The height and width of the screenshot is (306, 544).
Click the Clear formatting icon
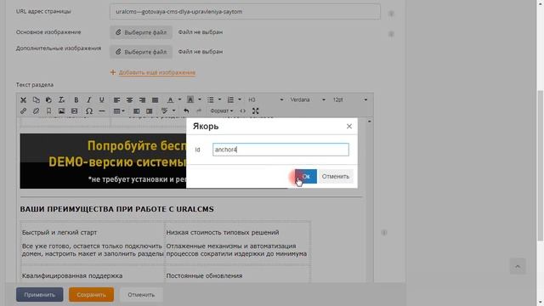pyautogui.click(x=61, y=100)
